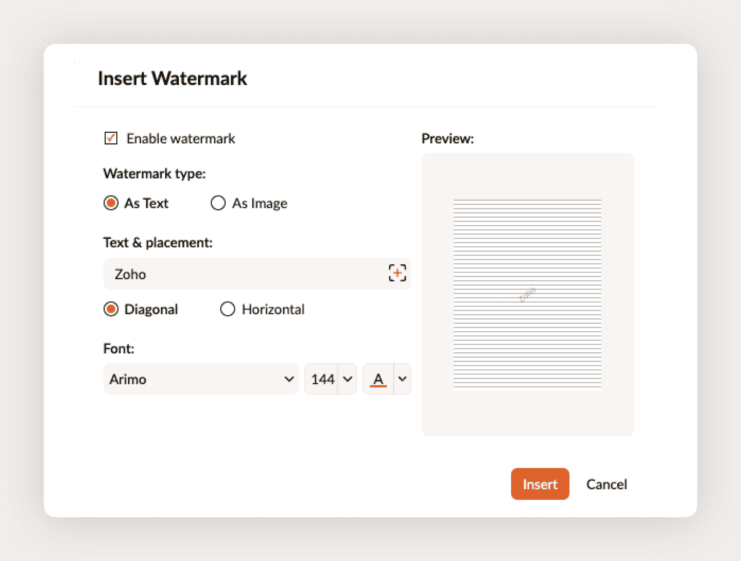Click the diagonal Zoho text in preview
741x561 pixels.
pos(527,294)
